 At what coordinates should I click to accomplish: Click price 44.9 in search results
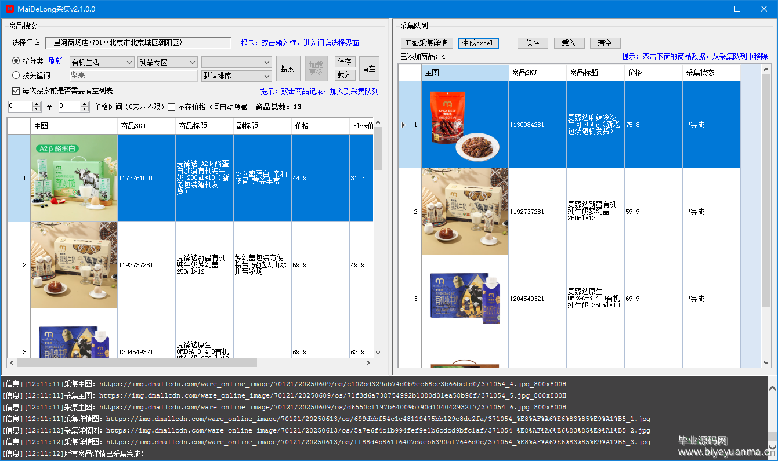tap(320, 178)
